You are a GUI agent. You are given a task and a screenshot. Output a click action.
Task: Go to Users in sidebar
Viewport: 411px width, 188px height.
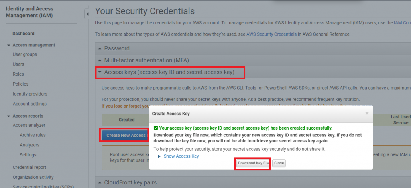tap(18, 64)
